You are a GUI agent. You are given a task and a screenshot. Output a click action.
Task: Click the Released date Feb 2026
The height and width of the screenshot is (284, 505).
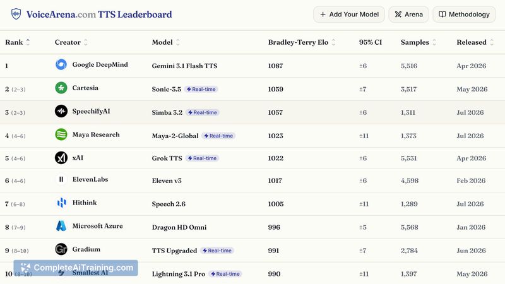coord(471,180)
